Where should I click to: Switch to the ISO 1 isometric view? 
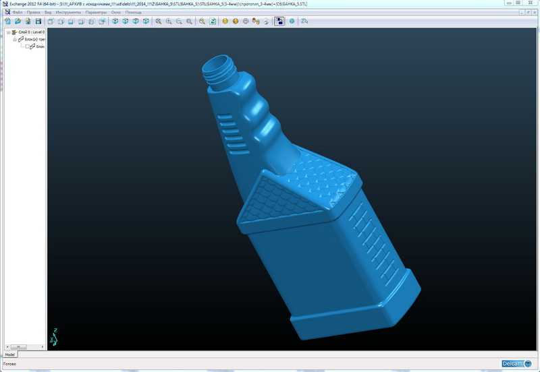tap(115, 22)
